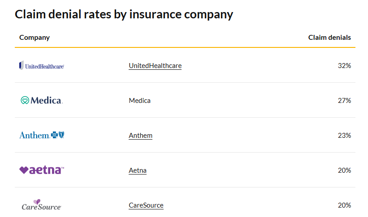Viewport: 368px width, 217px height.
Task: Open the Anthem text link
Action: pyautogui.click(x=140, y=136)
